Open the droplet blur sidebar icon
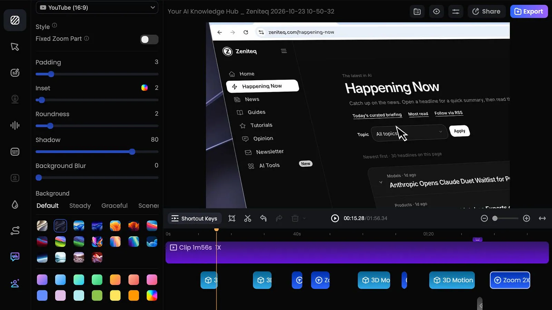 click(x=15, y=205)
